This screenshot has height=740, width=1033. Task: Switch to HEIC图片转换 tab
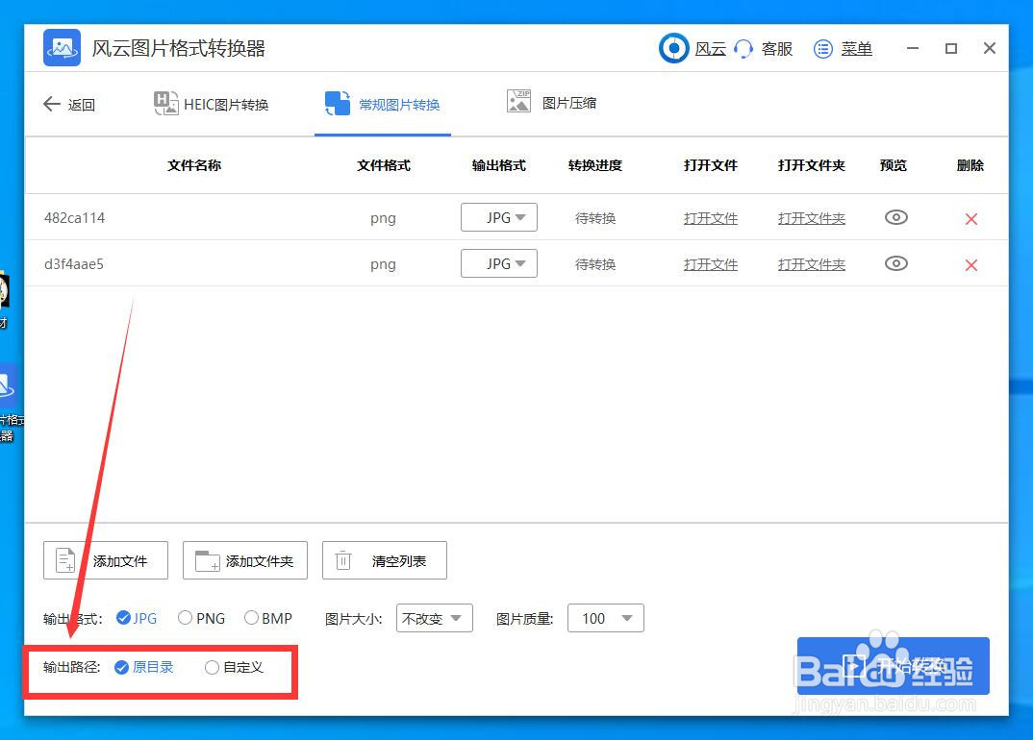click(x=212, y=104)
